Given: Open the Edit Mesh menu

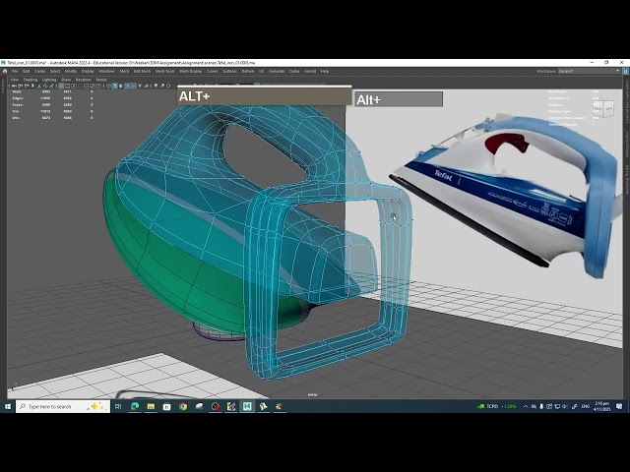Looking at the screenshot, I should point(142,71).
